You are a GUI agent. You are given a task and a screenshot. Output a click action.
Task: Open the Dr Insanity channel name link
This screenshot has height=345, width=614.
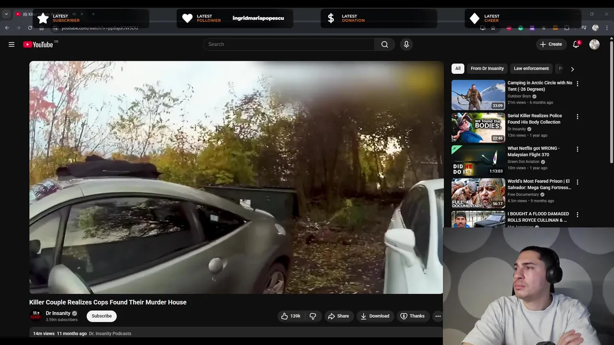tap(58, 313)
